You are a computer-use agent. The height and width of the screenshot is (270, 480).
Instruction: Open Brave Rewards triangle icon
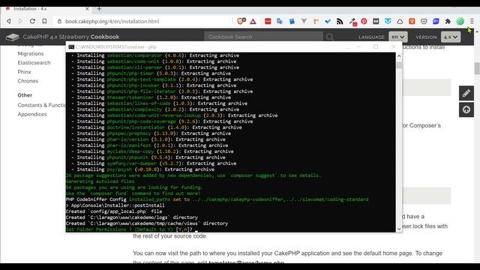click(x=253, y=22)
